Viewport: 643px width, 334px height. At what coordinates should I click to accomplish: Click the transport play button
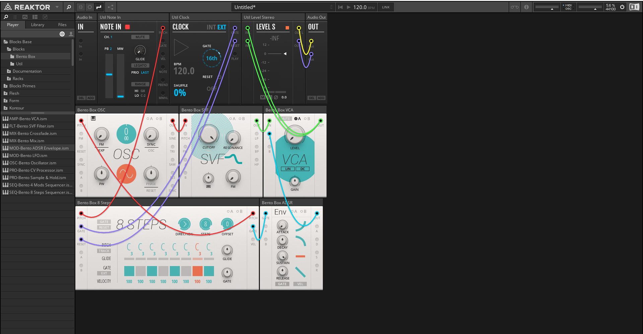349,7
